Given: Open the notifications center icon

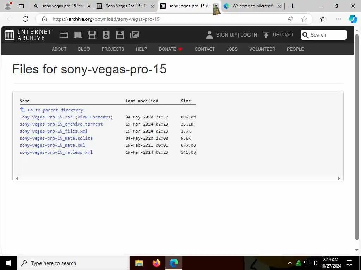Looking at the screenshot, I should [349, 263].
